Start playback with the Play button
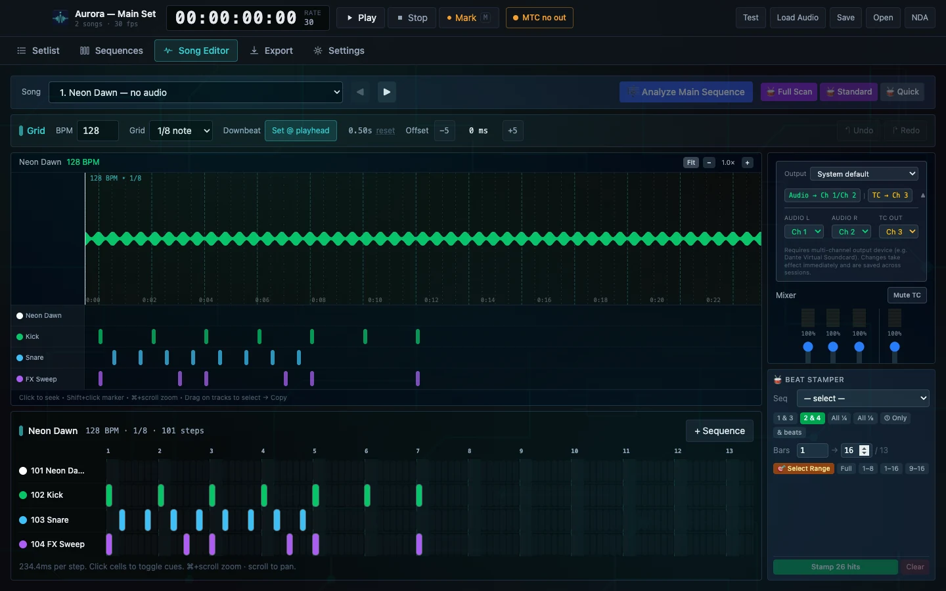Image resolution: width=946 pixels, height=591 pixels. pyautogui.click(x=361, y=18)
